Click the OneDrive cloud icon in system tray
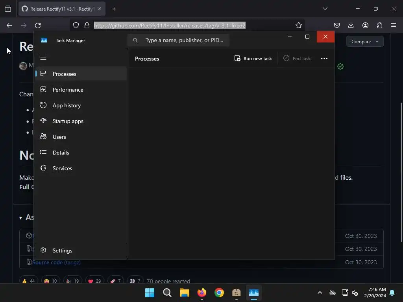The height and width of the screenshot is (302, 403). pyautogui.click(x=332, y=293)
